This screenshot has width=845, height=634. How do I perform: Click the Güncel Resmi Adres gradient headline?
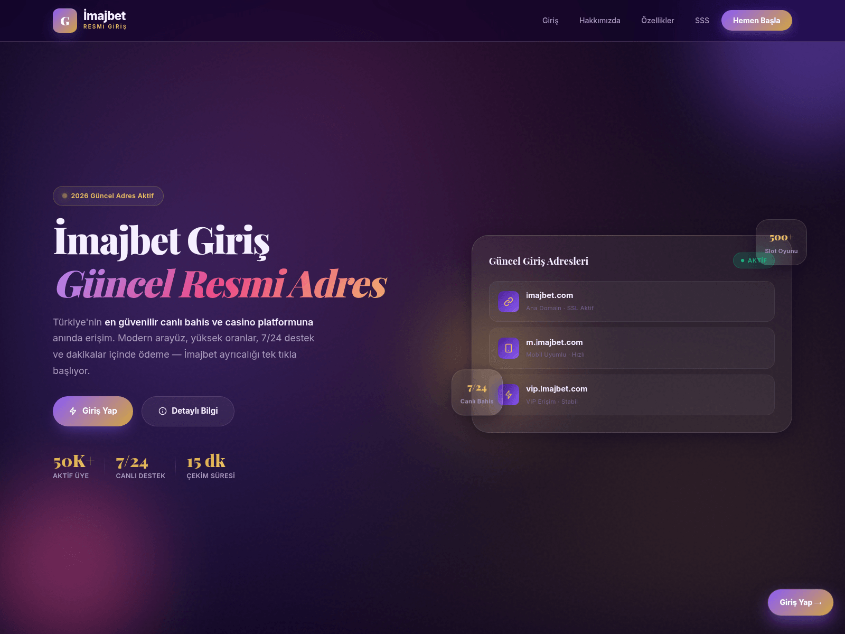point(222,284)
